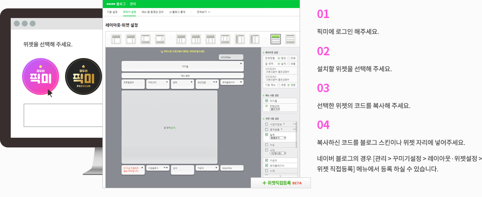Expand the 이웃블로그 widget chevron
Screen dimensions: 482x197
click(x=164, y=167)
